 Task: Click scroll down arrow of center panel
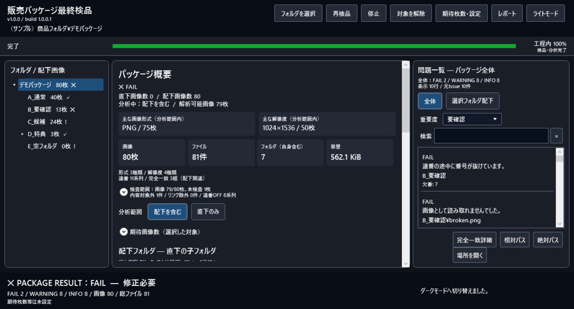pos(406,263)
